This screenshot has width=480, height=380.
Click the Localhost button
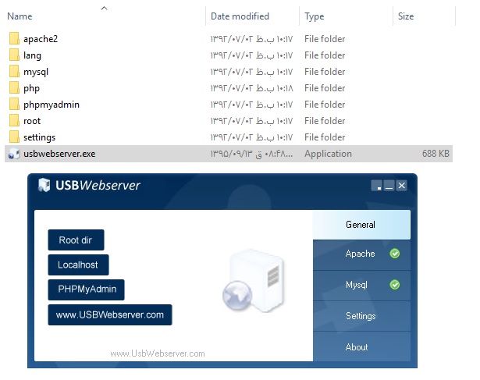tap(77, 265)
